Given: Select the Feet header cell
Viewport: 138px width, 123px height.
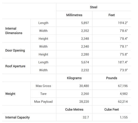Looking at the screenshot, I should click(x=111, y=15).
